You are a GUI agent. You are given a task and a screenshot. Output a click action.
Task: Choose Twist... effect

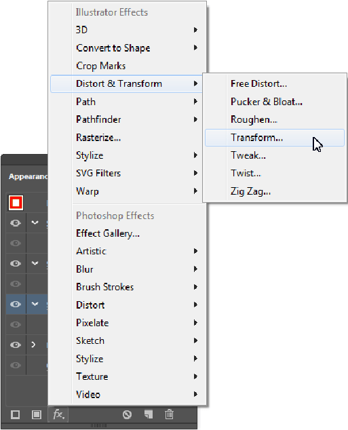tap(275, 174)
